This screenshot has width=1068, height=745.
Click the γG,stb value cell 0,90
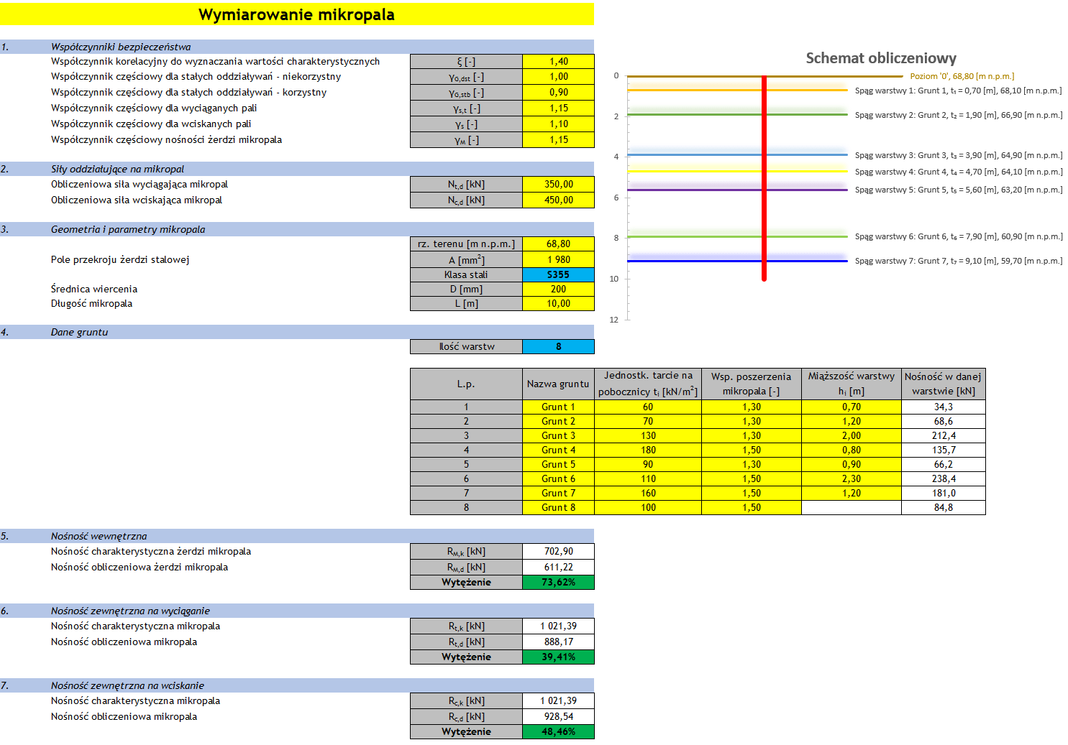(x=558, y=93)
